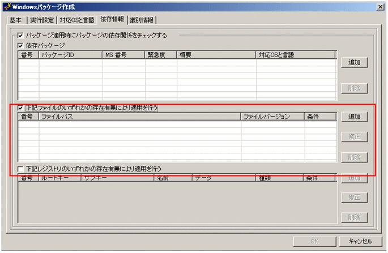Sort by the パッケージID column header
388x253 pixels.
point(71,55)
